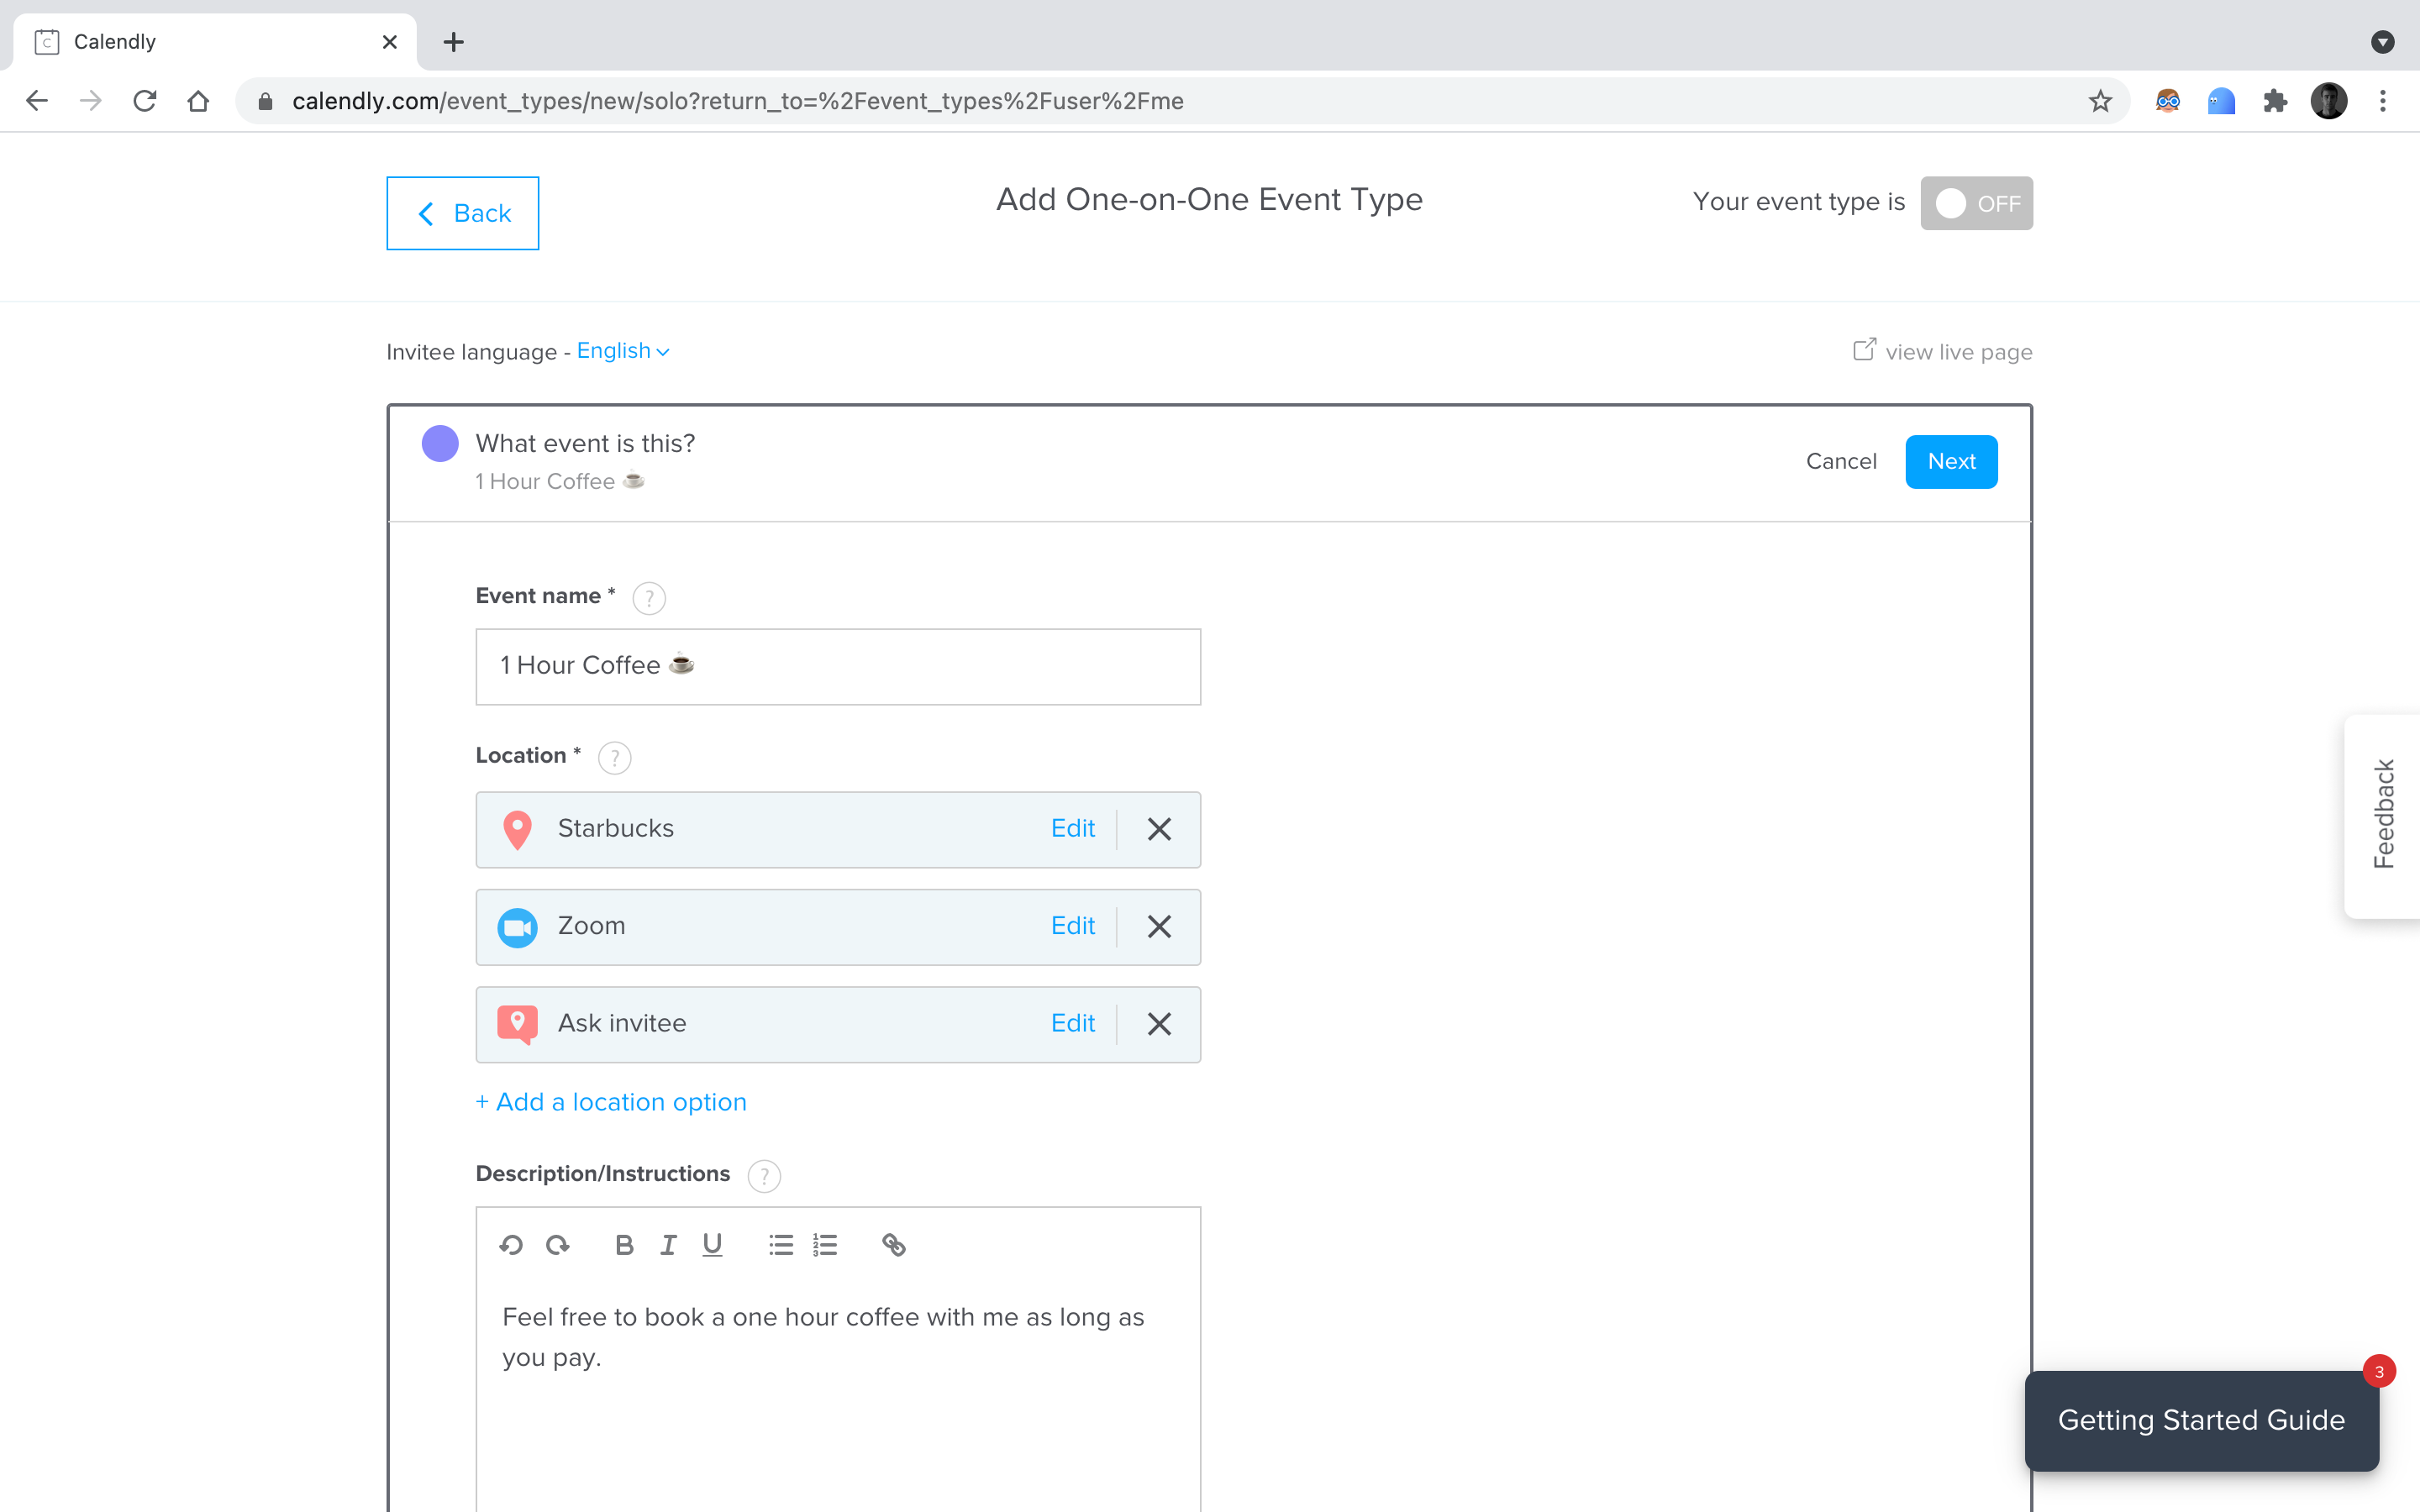Viewport: 2420px width, 1512px height.
Task: Click the hyperlink icon in description toolbar
Action: pos(892,1244)
